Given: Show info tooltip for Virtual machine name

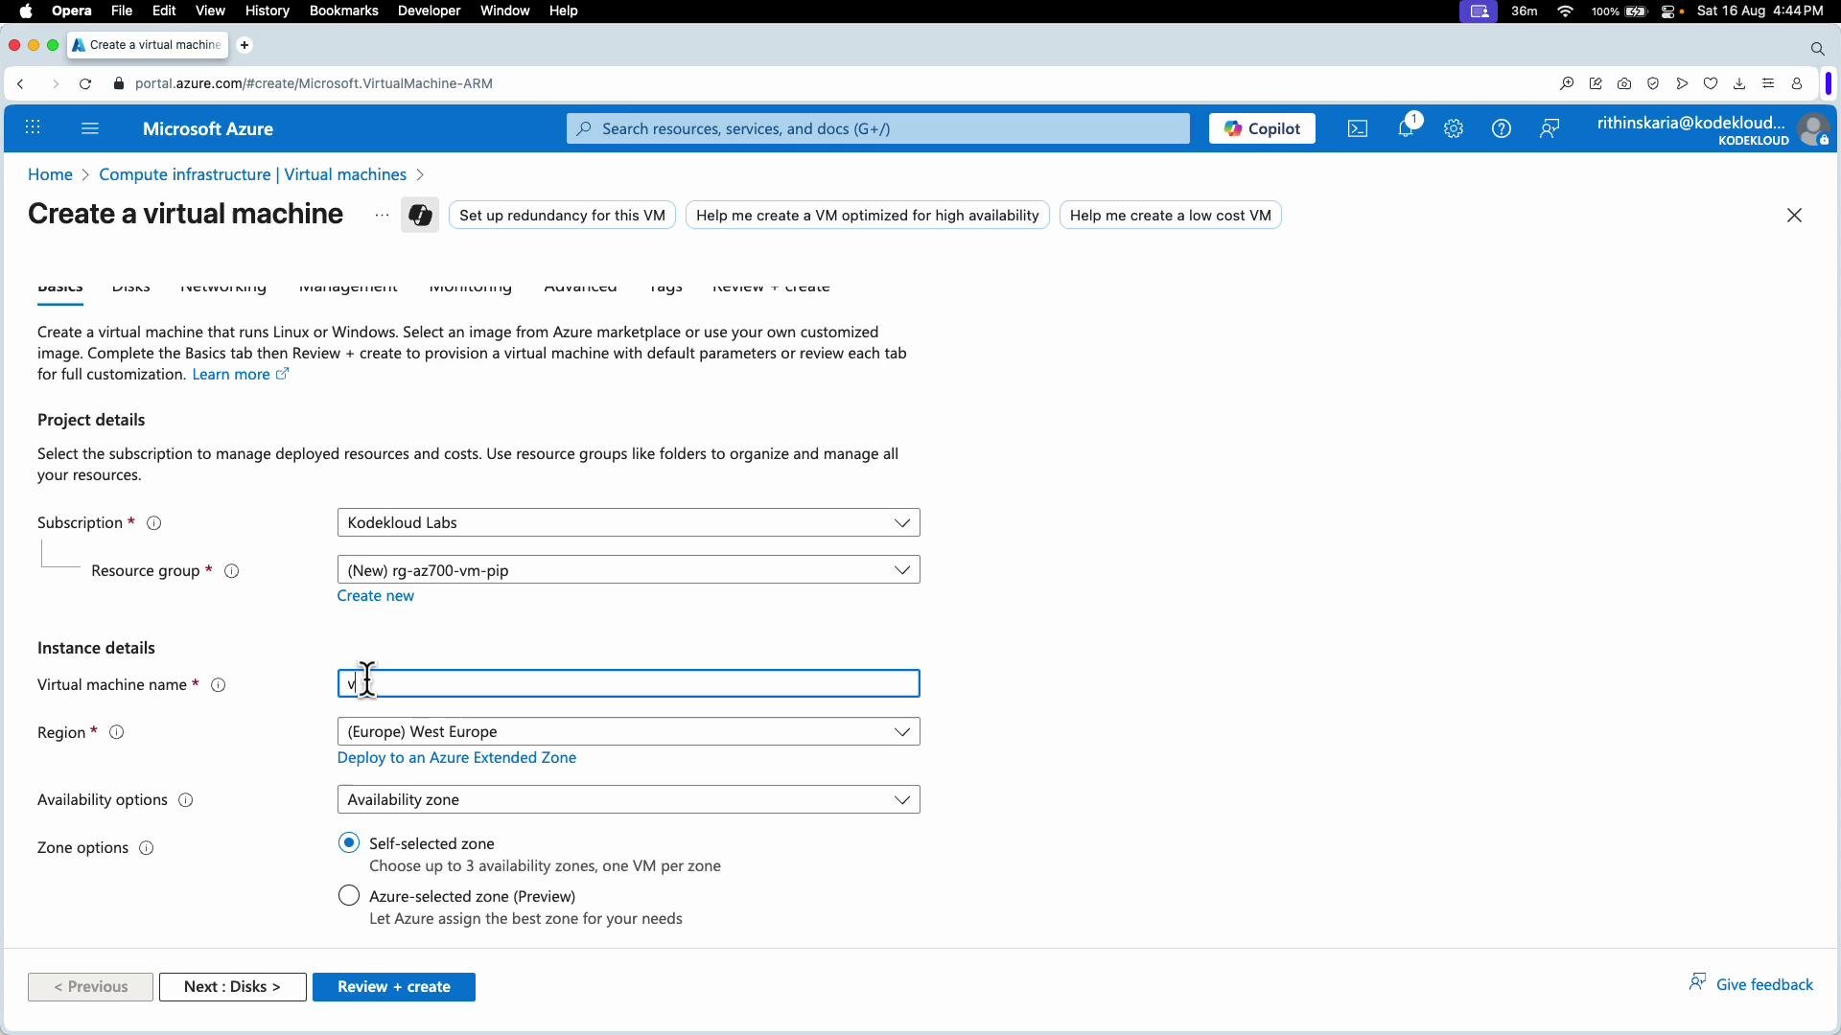Looking at the screenshot, I should (x=218, y=685).
